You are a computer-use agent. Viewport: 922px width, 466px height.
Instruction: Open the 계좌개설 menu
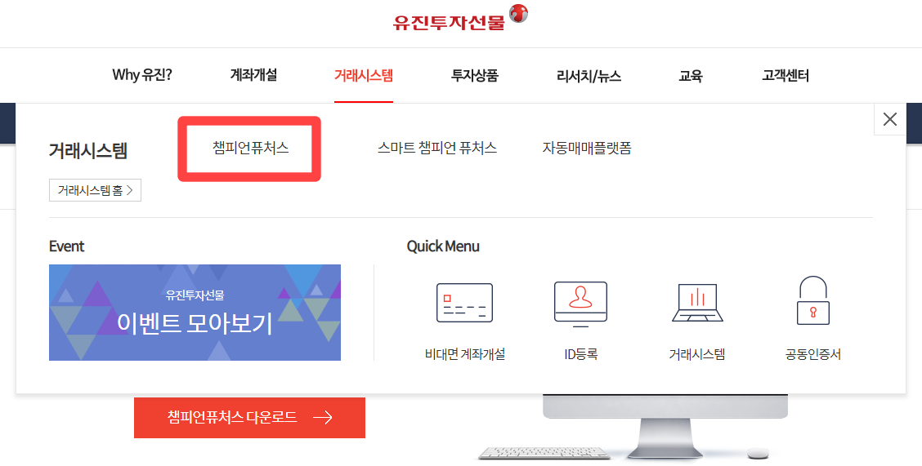point(253,75)
